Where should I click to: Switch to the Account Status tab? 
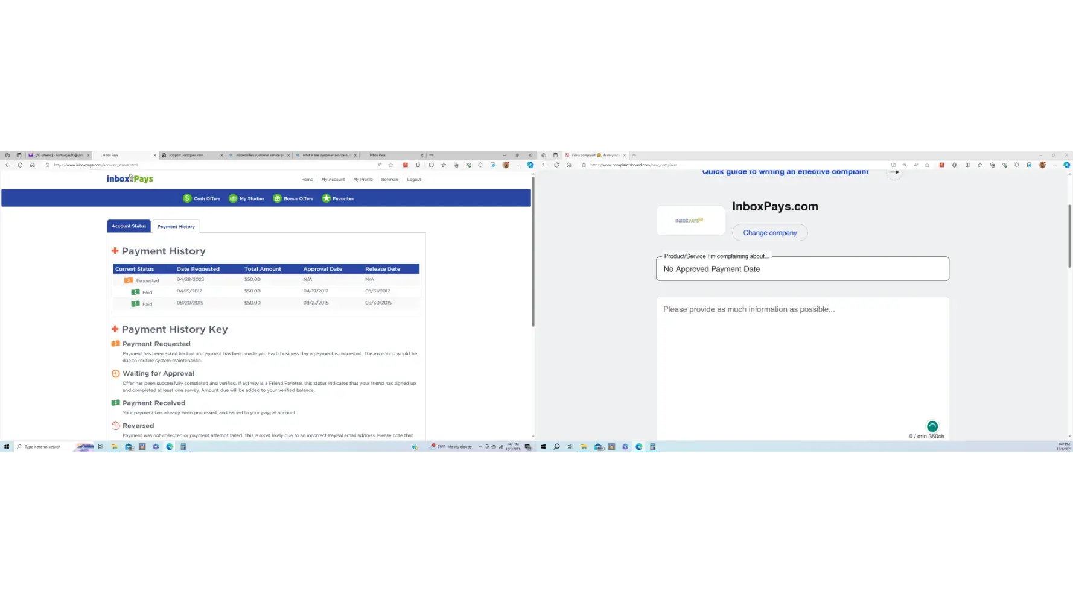[x=129, y=226]
